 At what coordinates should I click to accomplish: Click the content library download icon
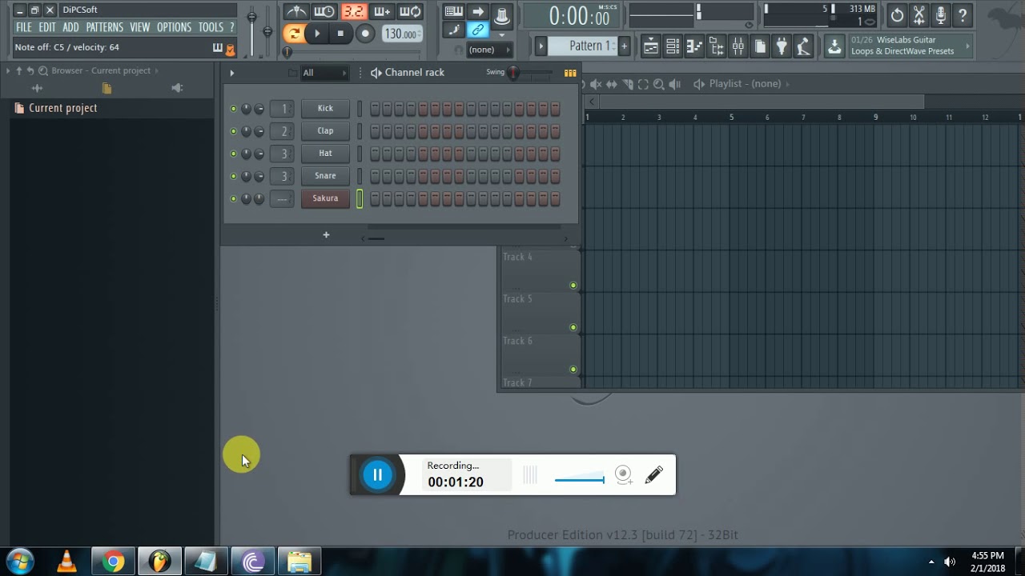click(834, 46)
